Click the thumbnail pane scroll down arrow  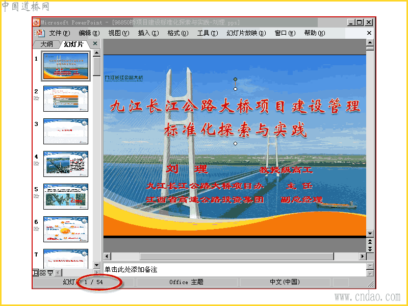[96, 265]
